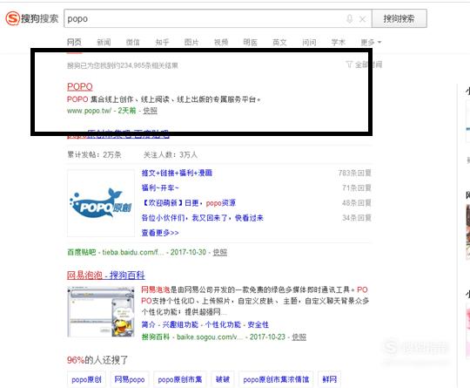Open thread 各位小伙伴们,我又回来了

pyautogui.click(x=202, y=218)
